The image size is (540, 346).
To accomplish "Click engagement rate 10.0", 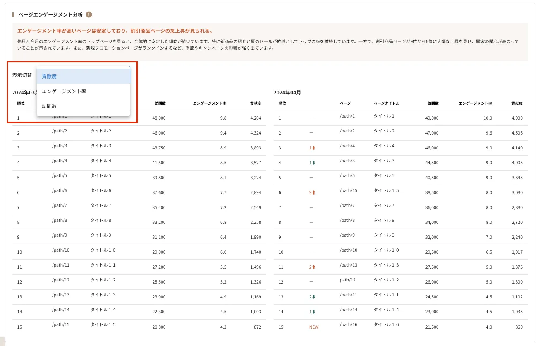I will (x=488, y=118).
